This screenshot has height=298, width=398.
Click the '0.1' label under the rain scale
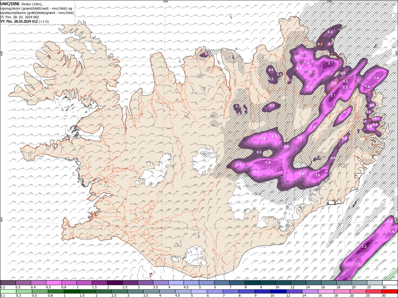(2, 296)
